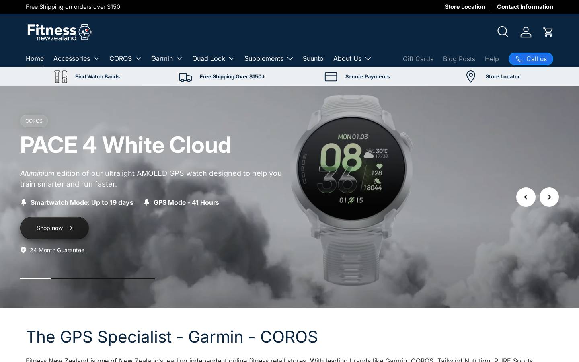Click Smartwatch Mode: Up to 19 days text
Viewport: 579px width, 362px height.
(82, 202)
